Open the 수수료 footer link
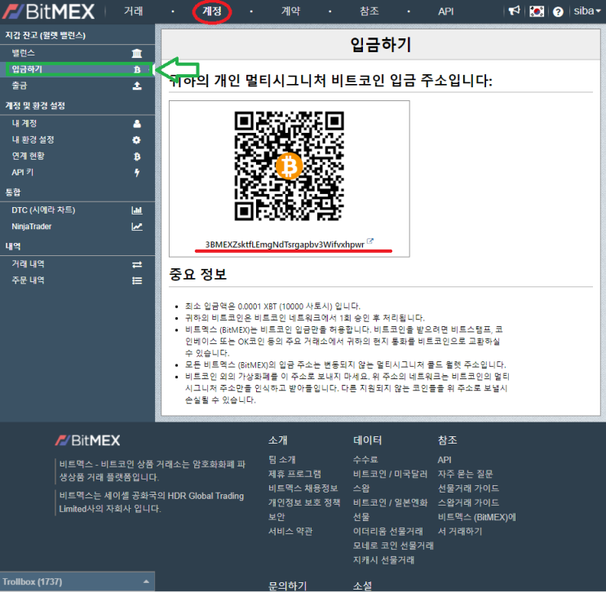Screen dimensions: 606x592 point(365,460)
